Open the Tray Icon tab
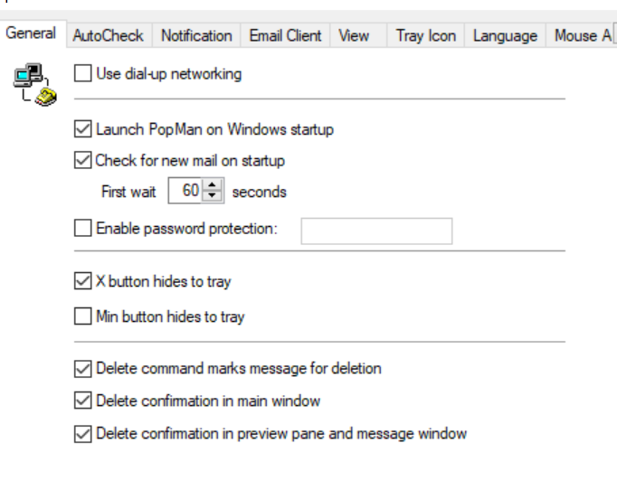Image resolution: width=617 pixels, height=481 pixels. point(426,36)
